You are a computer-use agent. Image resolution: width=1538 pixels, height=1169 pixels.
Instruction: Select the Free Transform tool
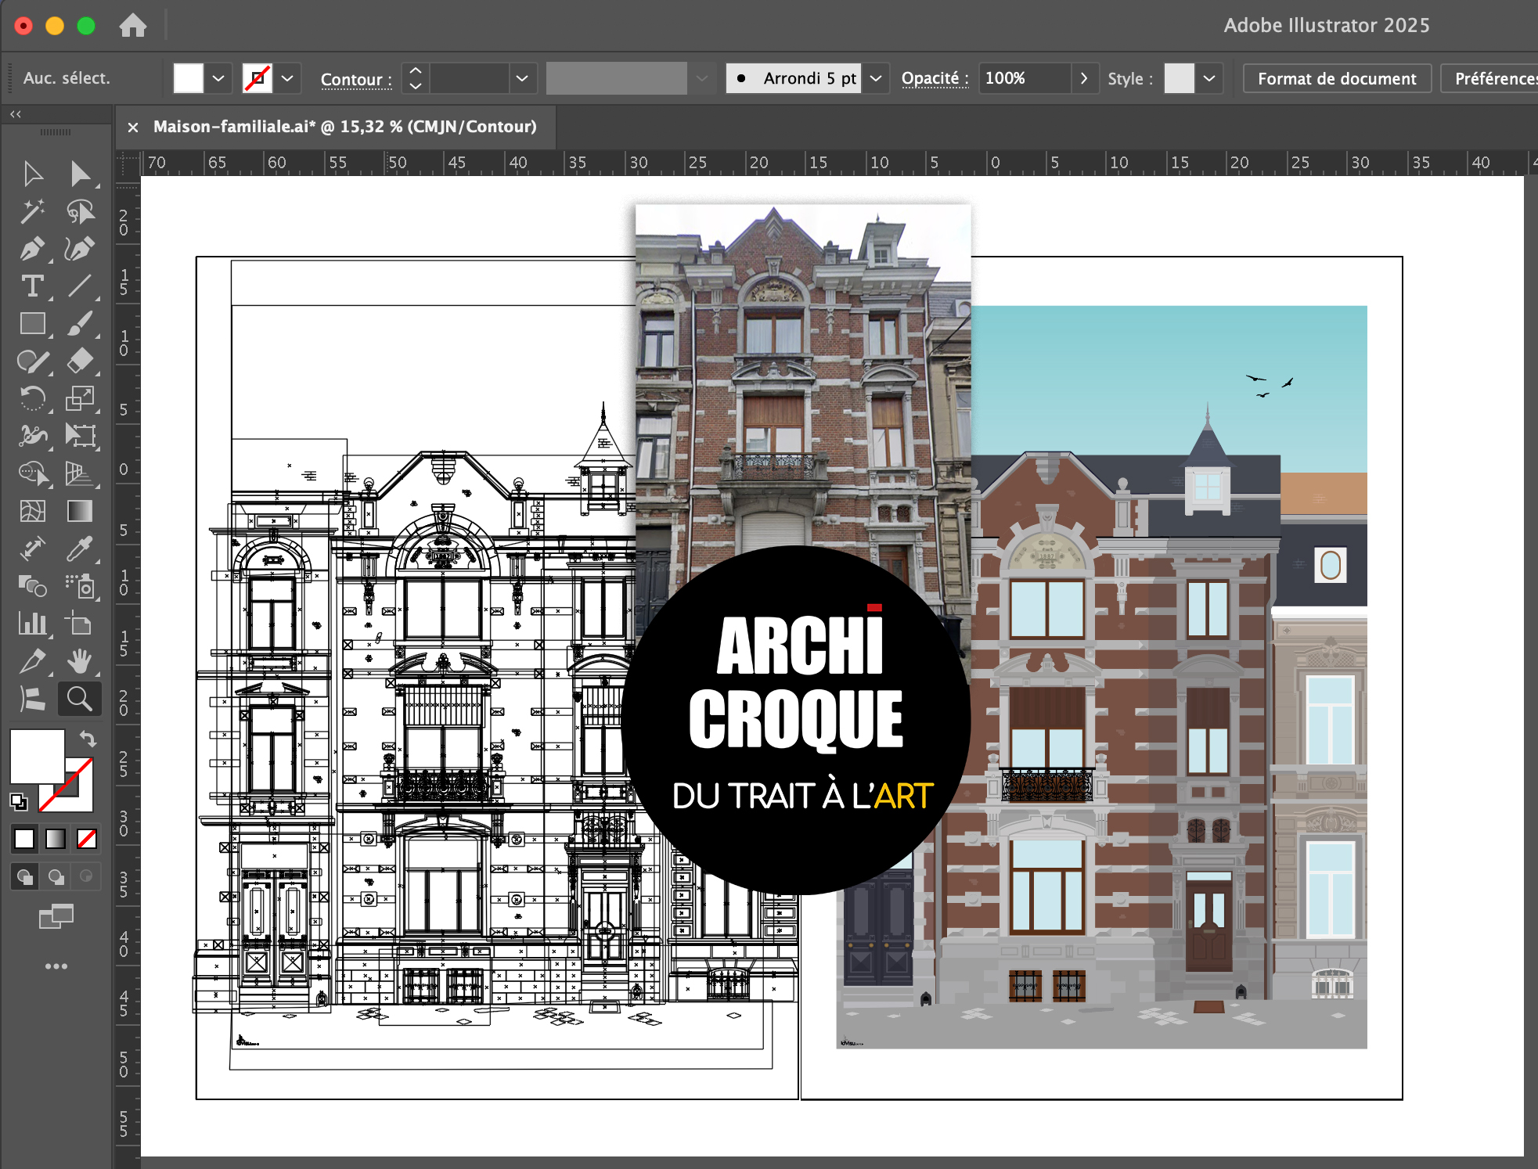(x=80, y=436)
